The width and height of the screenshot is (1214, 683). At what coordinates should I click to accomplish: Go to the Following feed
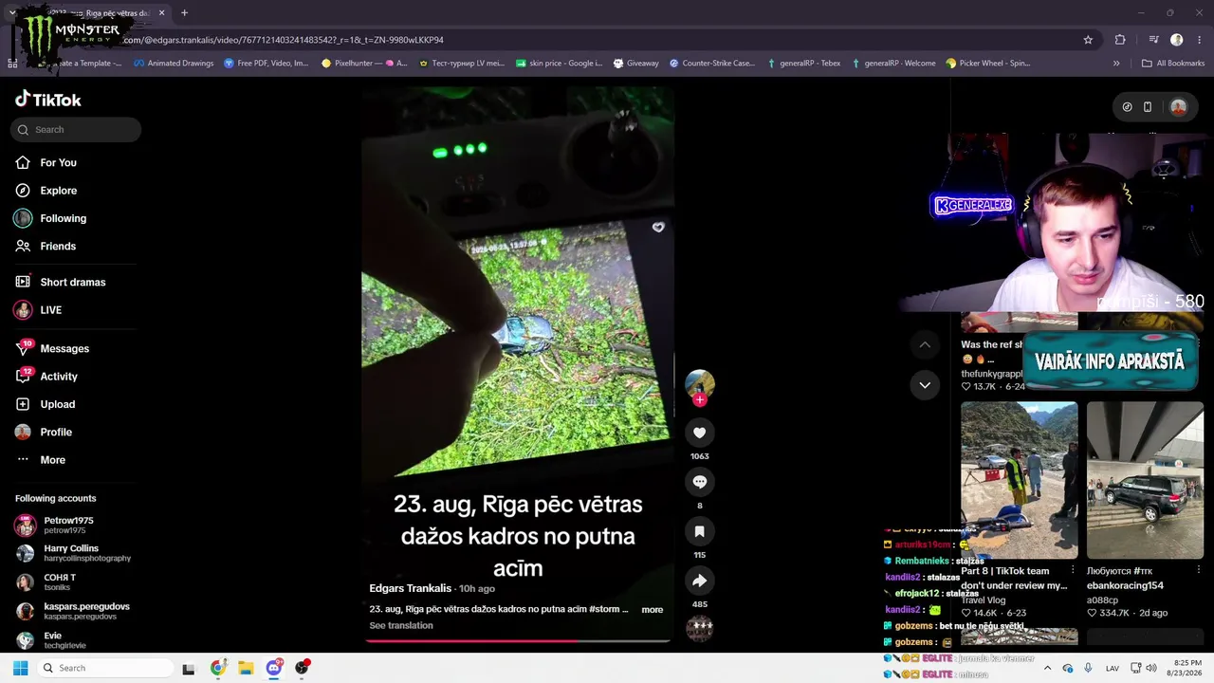(x=63, y=218)
